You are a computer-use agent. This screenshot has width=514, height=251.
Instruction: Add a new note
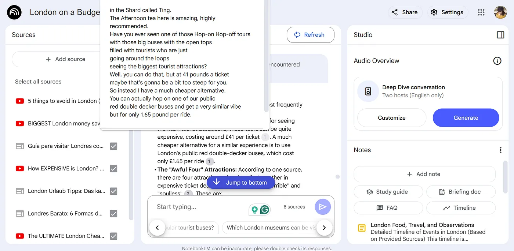tap(424, 174)
